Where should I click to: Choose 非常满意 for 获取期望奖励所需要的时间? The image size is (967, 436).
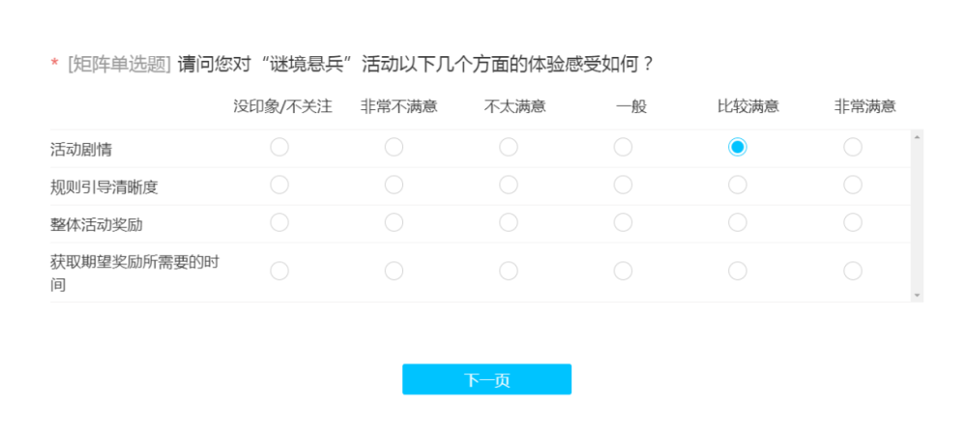pos(852,271)
